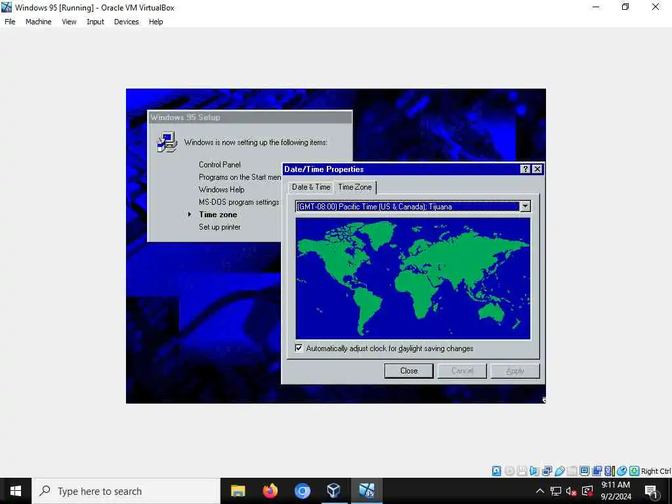Click the optical drive indicator icon
Viewport: 672px width, 504px height.
coord(509,471)
